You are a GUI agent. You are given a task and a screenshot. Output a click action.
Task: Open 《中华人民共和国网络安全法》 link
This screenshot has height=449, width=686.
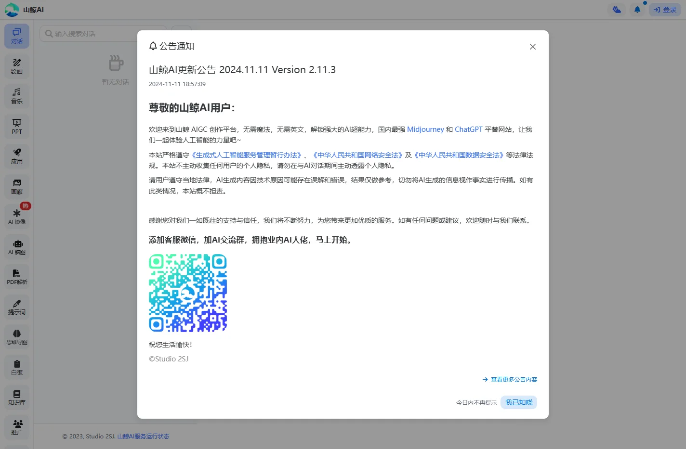tap(357, 155)
